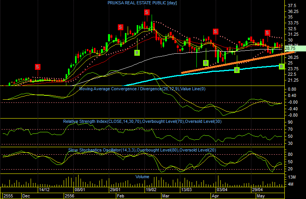Select the 13/03 date label

click(x=186, y=190)
